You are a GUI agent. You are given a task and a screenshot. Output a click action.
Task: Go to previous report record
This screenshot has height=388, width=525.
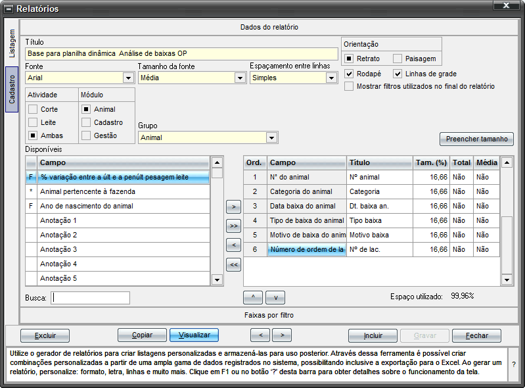pyautogui.click(x=260, y=335)
